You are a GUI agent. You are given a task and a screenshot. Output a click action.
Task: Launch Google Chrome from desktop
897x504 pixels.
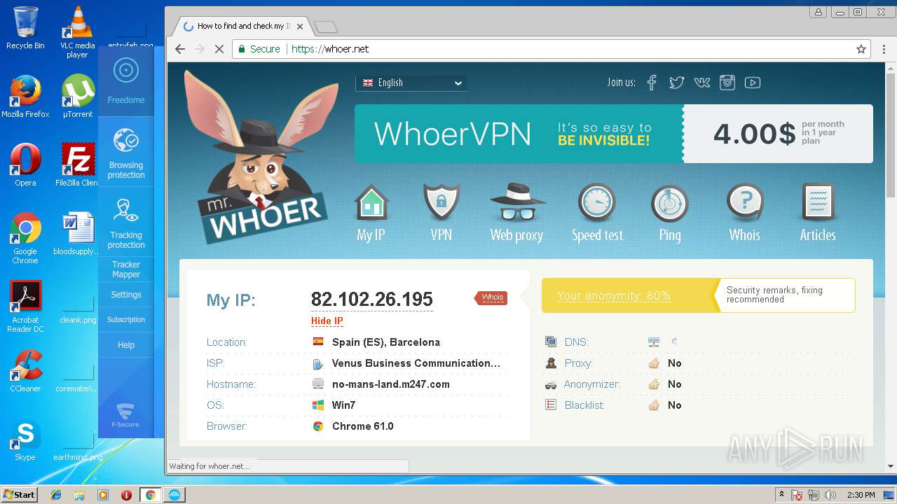(x=25, y=238)
